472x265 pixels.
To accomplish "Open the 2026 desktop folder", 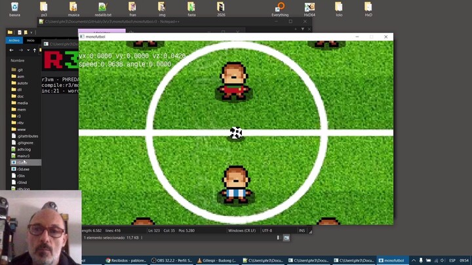I will coord(221,9).
